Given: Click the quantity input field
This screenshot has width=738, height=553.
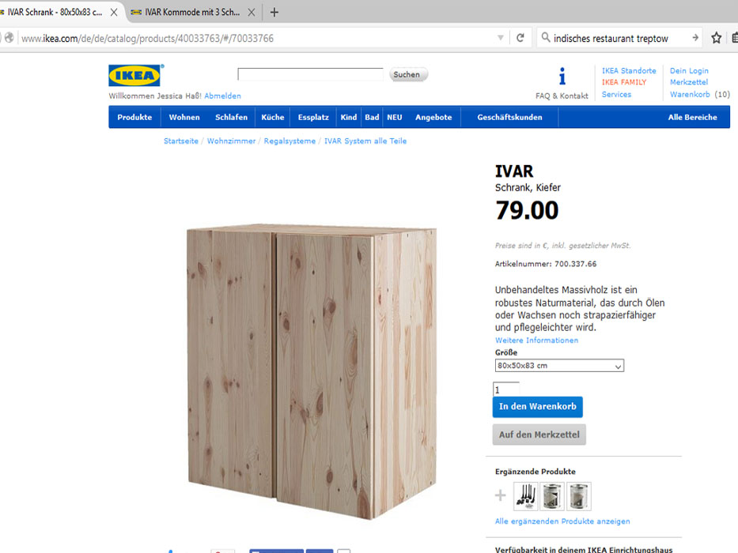Looking at the screenshot, I should (506, 389).
